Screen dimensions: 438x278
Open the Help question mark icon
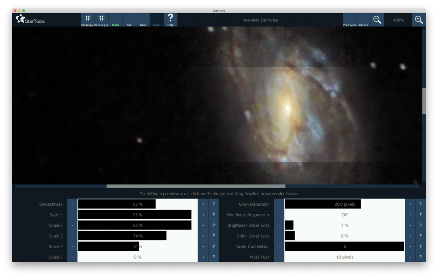170,20
